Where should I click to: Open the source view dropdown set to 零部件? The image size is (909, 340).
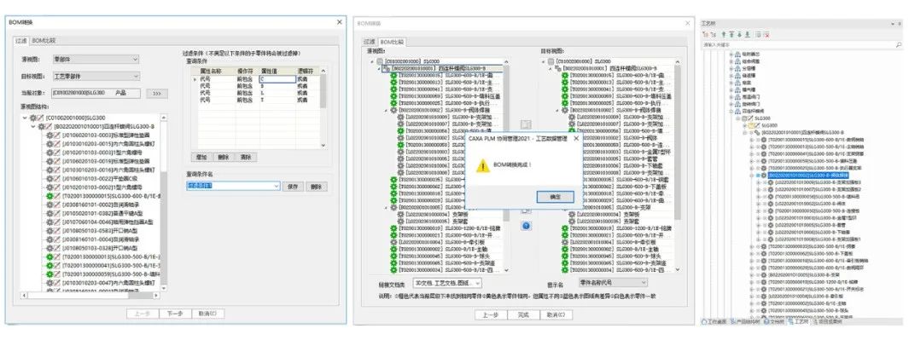[96, 59]
